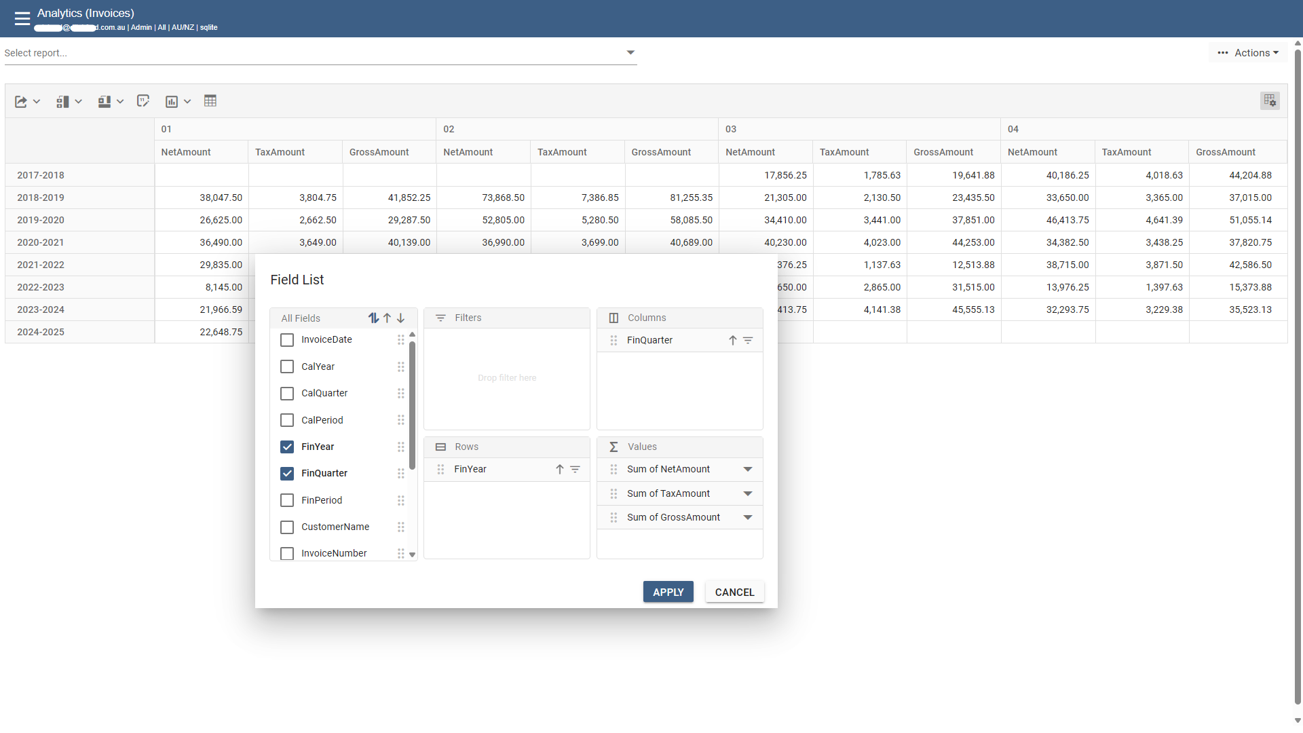The width and height of the screenshot is (1303, 733).
Task: Sort All Fields in descending order
Action: [401, 318]
